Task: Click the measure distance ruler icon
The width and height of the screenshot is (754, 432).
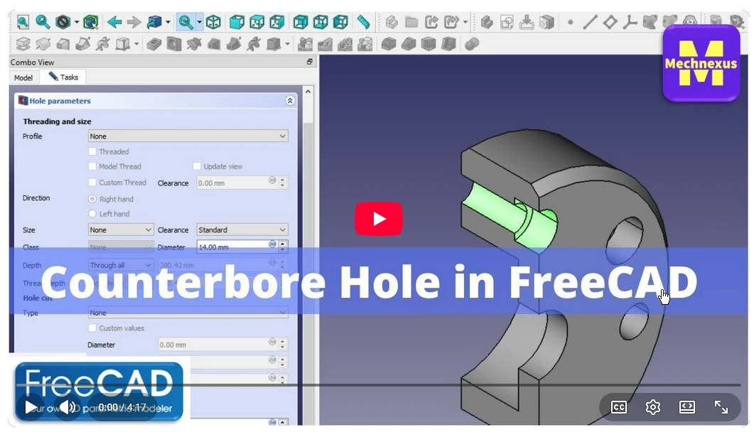Action: [363, 22]
